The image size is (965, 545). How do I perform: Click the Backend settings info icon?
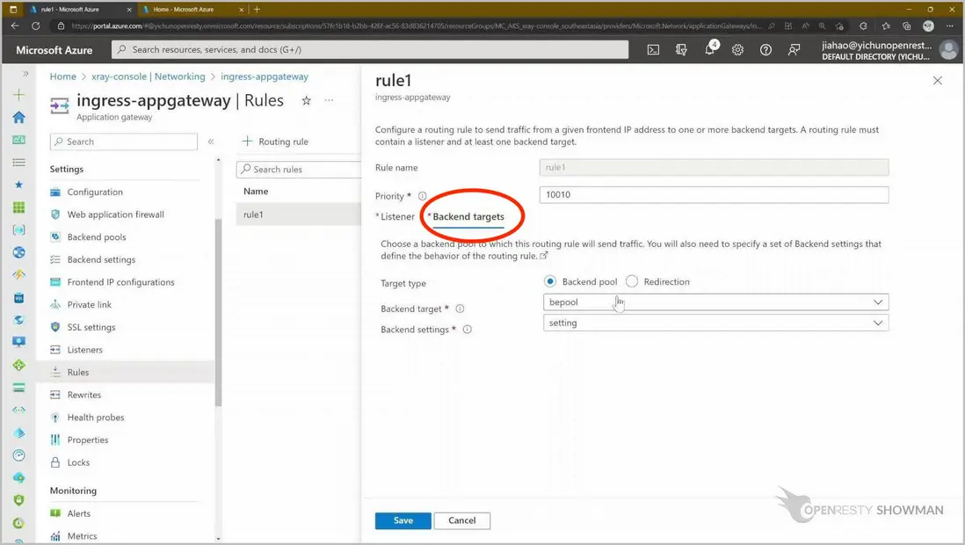[x=467, y=330]
